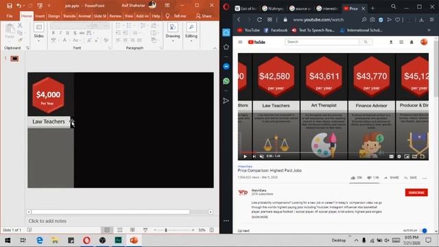Open the Review ribbon tab
The width and height of the screenshot is (439, 247).
[x=115, y=16]
